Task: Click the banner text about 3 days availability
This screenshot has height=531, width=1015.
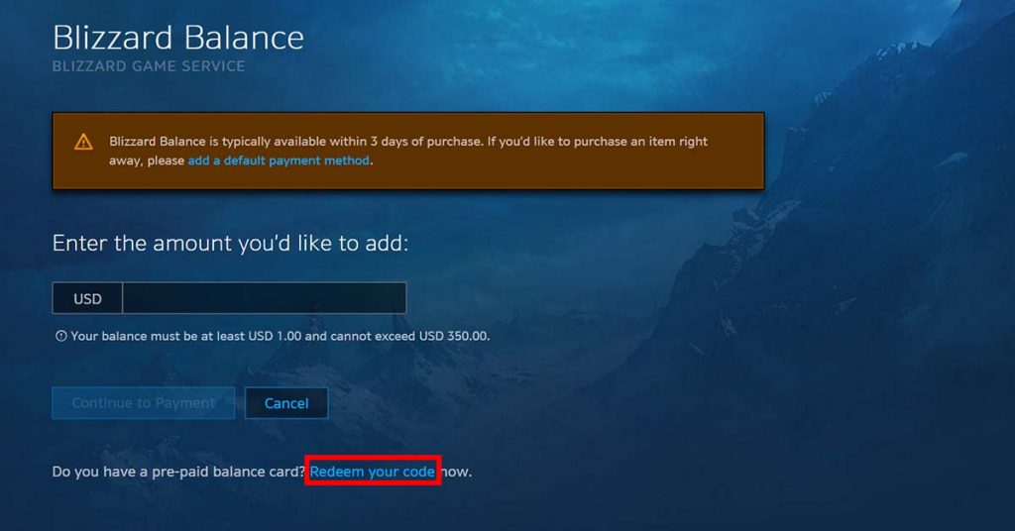Action: point(407,151)
